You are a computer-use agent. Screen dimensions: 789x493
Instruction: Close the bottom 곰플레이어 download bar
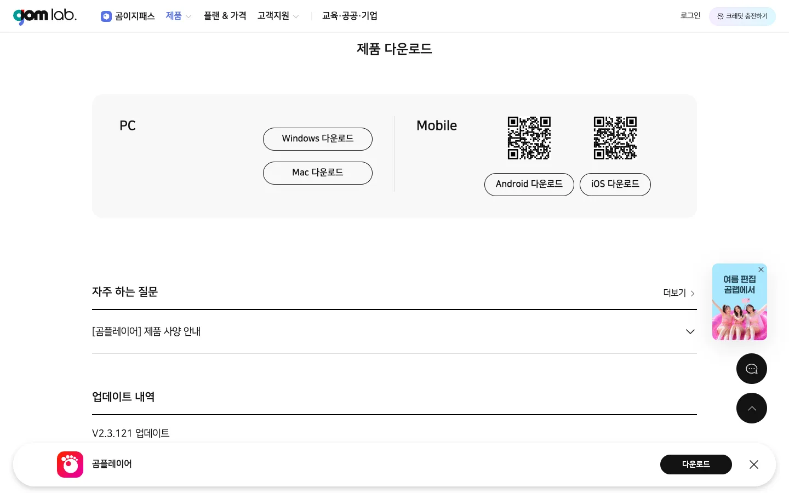point(754,465)
